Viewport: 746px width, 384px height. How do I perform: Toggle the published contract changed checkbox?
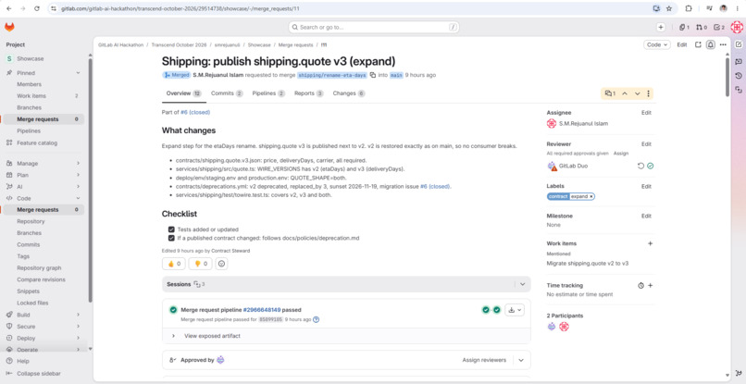[x=171, y=238]
